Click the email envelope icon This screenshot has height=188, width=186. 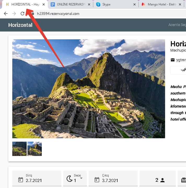click(x=172, y=60)
